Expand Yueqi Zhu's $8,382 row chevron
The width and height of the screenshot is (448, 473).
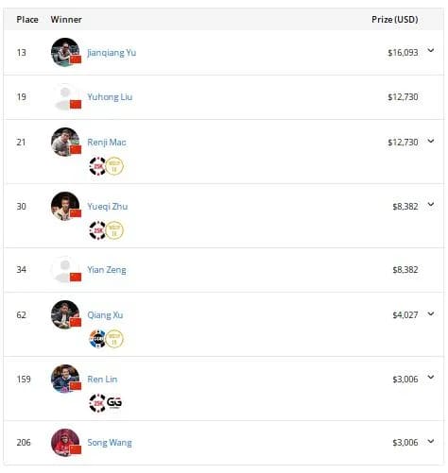point(431,205)
